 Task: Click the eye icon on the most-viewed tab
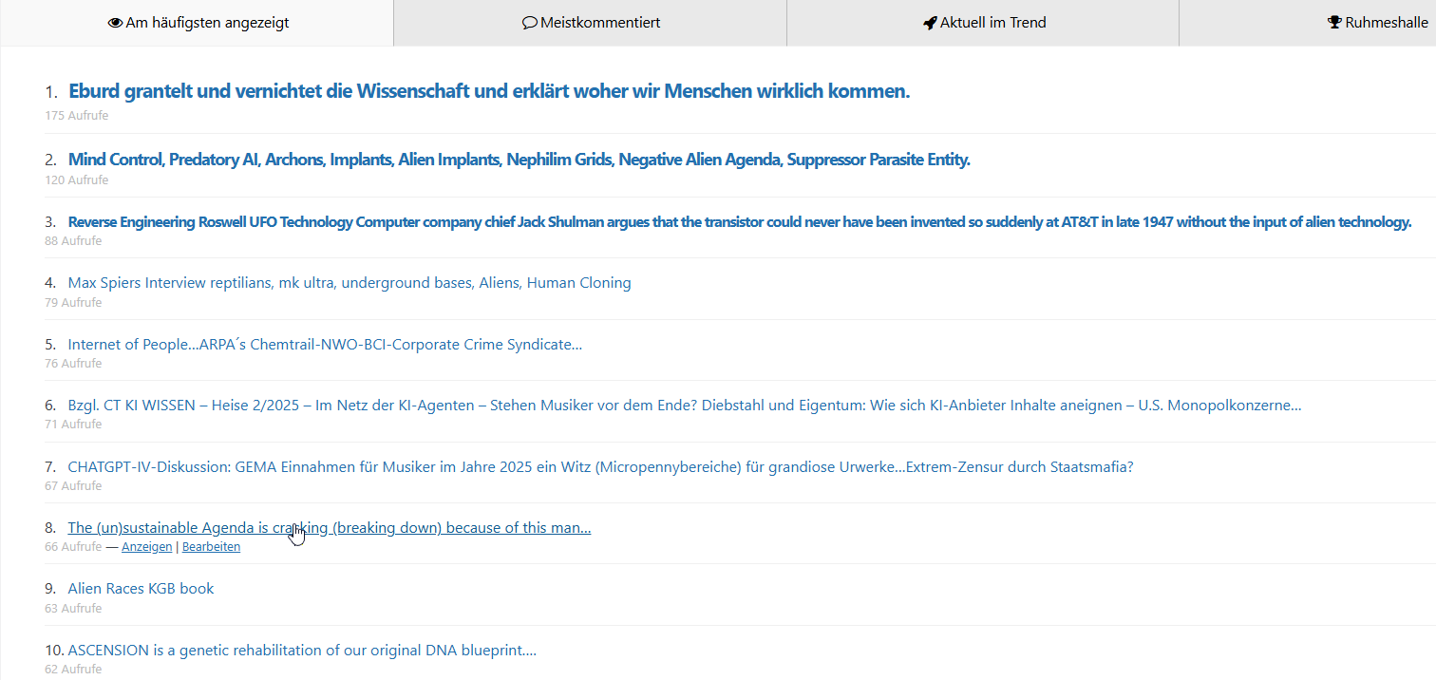point(115,23)
